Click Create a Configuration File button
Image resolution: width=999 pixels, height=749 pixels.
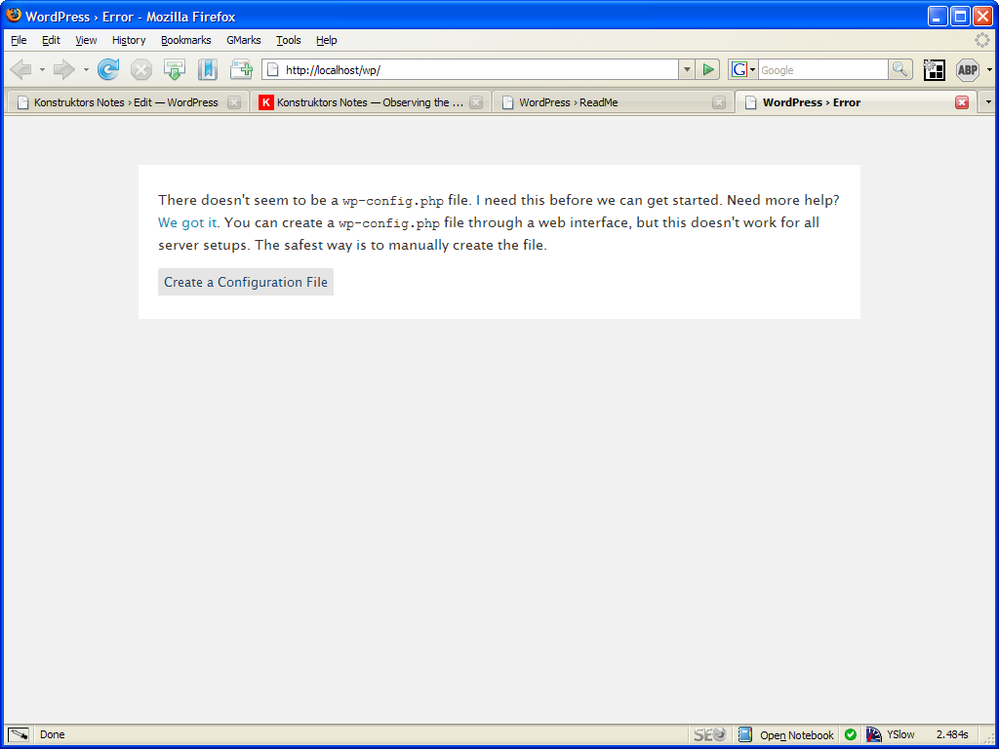tap(246, 282)
